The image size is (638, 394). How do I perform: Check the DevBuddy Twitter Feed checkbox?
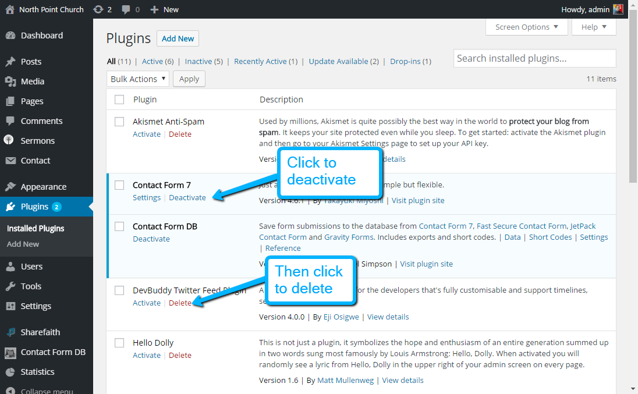click(x=119, y=290)
